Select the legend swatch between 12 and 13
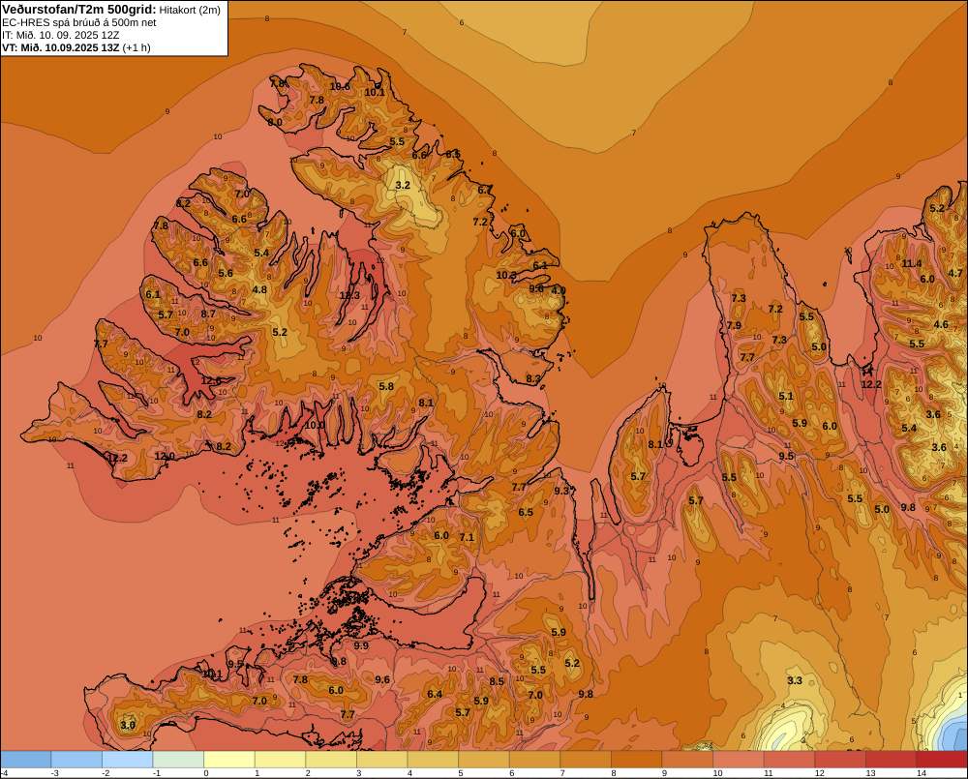Viewport: 968px width, 779px height. 840,760
